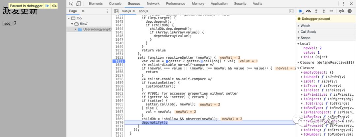Resume script execution in debugger toolbar
The image size is (356, 137).
pos(300,11)
